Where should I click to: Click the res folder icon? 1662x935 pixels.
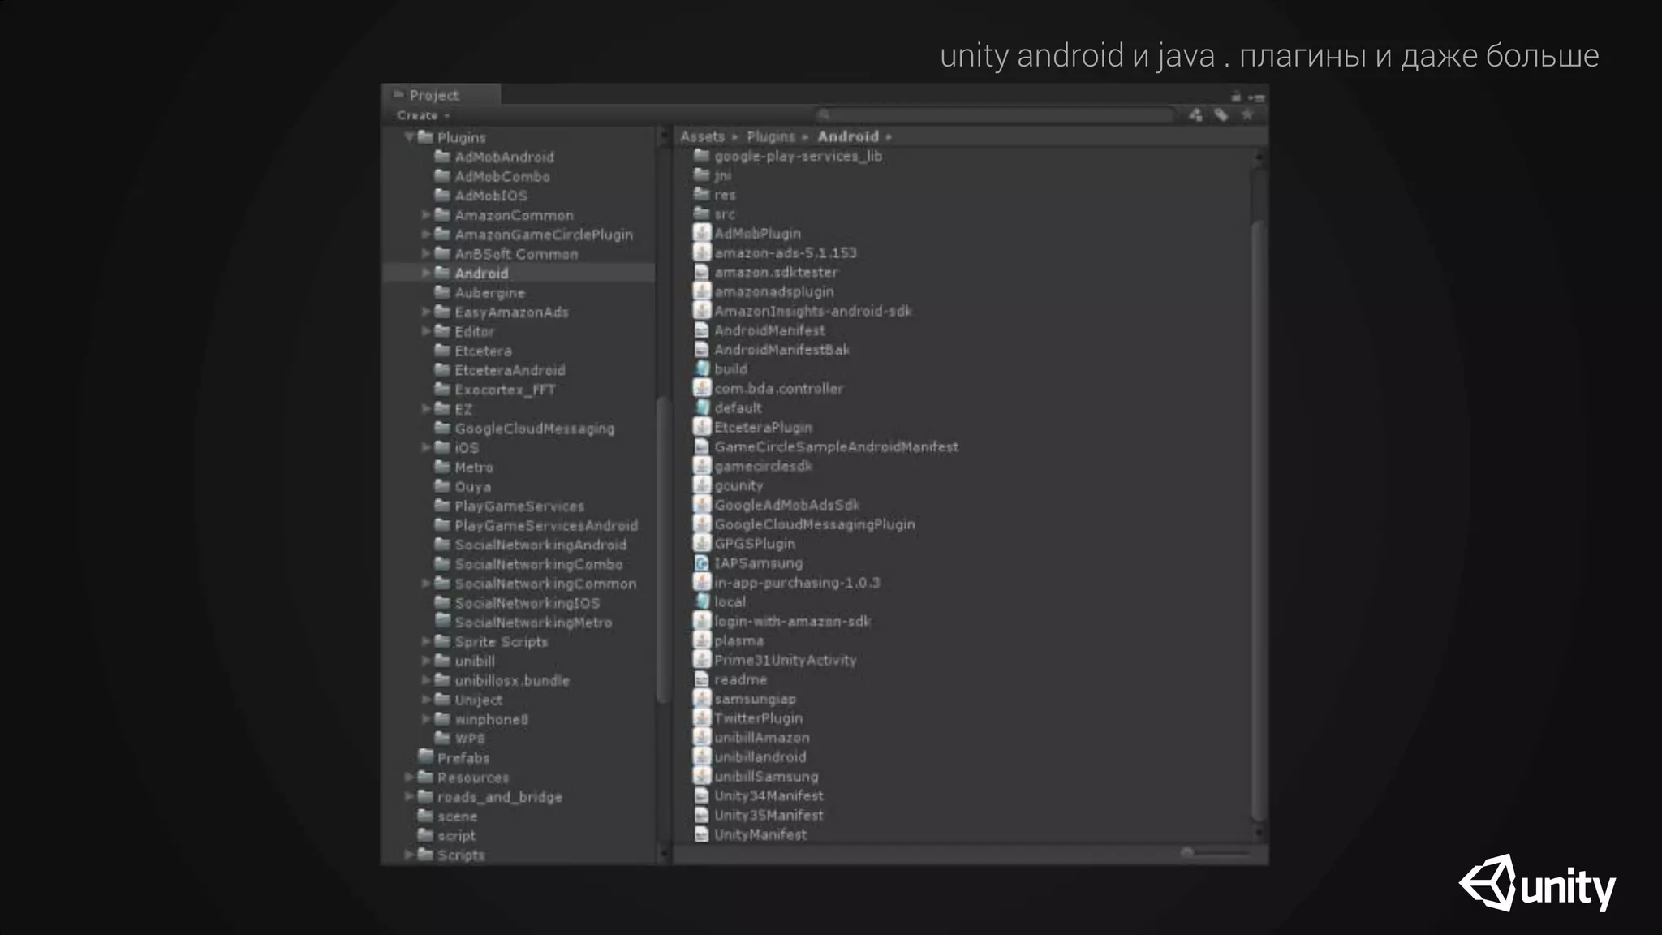tap(702, 194)
